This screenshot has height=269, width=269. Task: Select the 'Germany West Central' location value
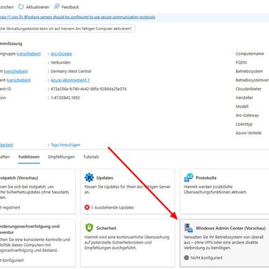click(71, 71)
